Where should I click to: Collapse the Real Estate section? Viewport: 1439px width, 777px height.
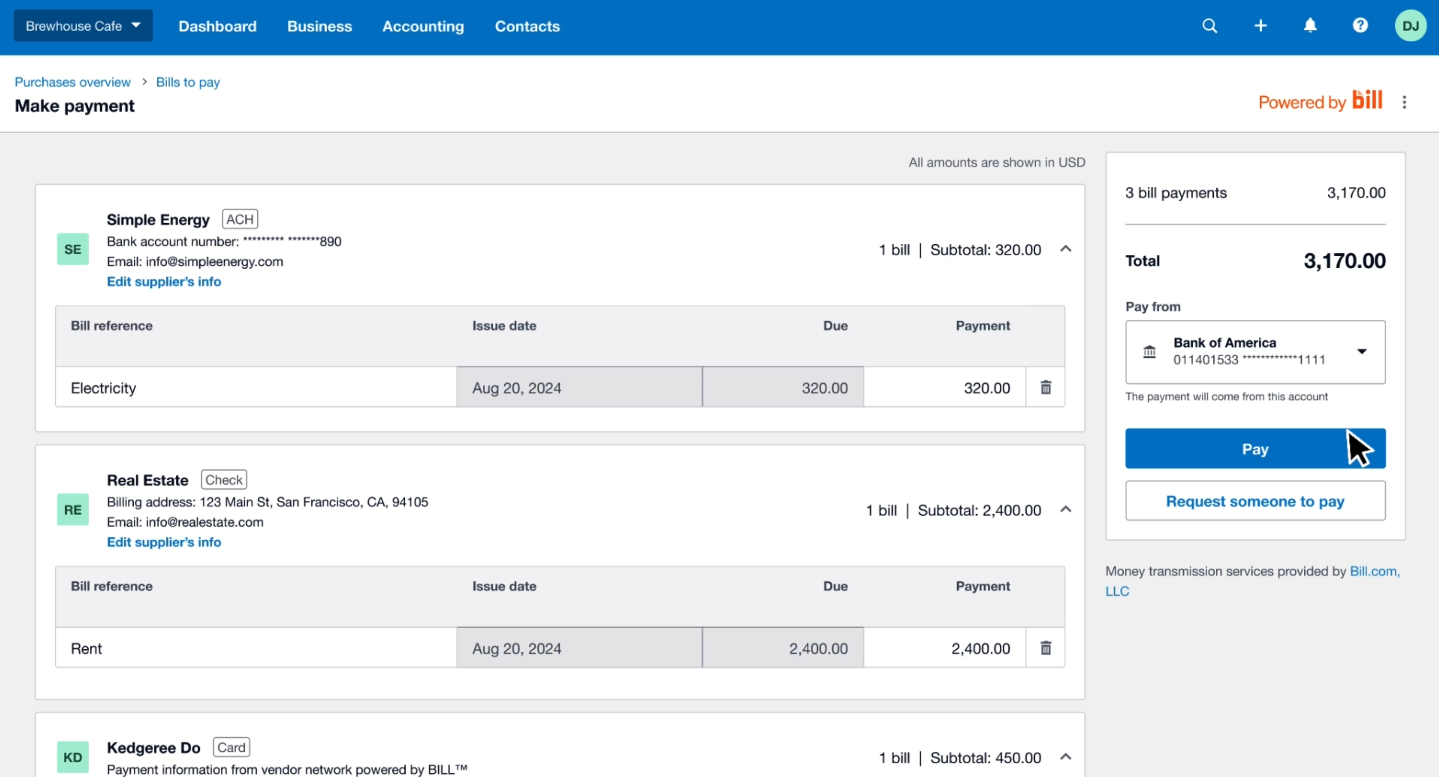(x=1065, y=510)
